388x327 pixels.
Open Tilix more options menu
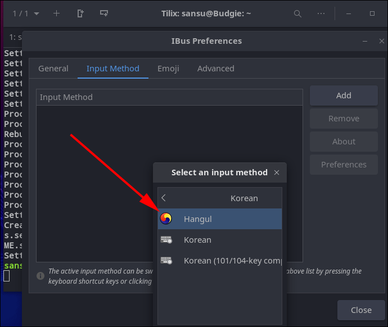click(x=321, y=13)
